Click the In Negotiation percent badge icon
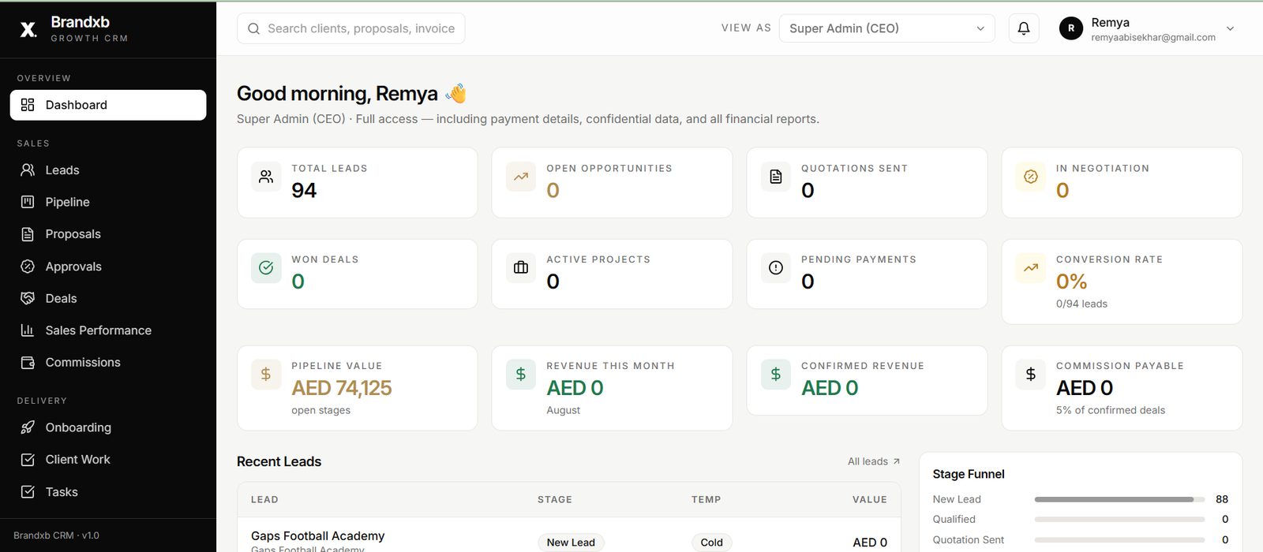This screenshot has width=1263, height=552. (x=1031, y=177)
